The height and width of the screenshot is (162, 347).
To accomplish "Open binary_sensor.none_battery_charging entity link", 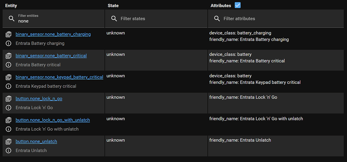I will pos(53,34).
